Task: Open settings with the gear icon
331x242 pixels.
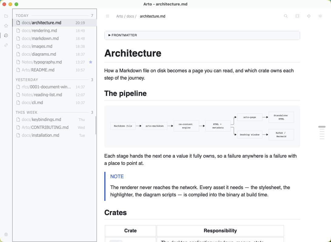Action: (6, 234)
